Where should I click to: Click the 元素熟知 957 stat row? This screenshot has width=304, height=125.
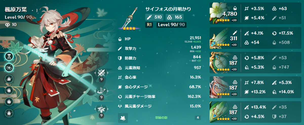click(x=160, y=68)
